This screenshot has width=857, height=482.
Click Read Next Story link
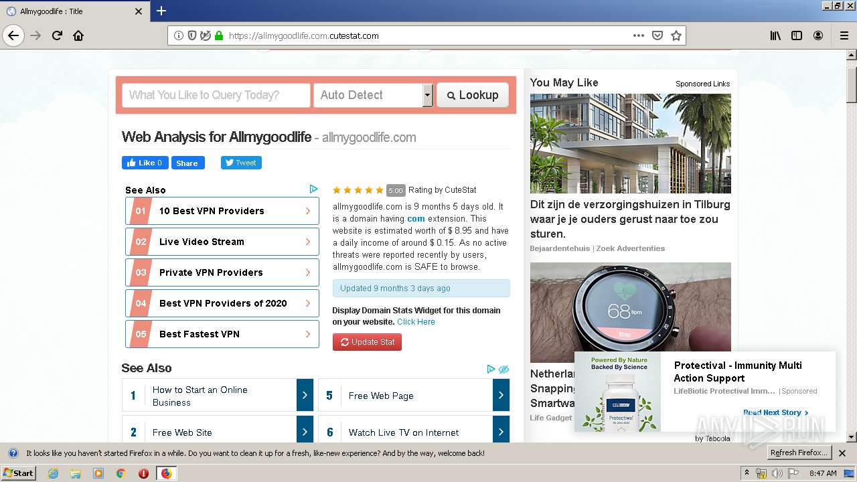click(775, 412)
